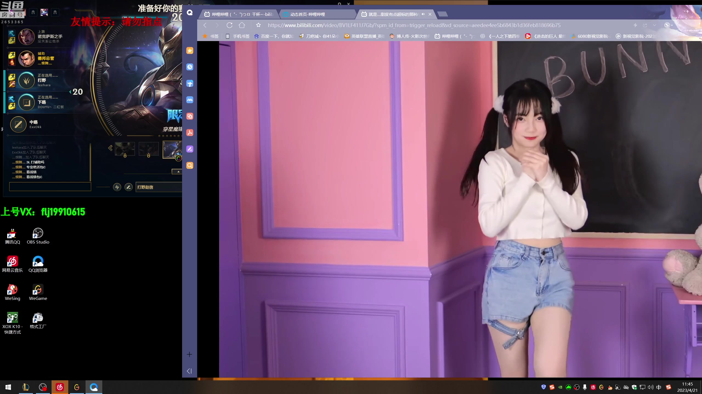702x394 pixels.
Task: Click the purple notes pencil icon in sidebar
Action: coord(189,149)
